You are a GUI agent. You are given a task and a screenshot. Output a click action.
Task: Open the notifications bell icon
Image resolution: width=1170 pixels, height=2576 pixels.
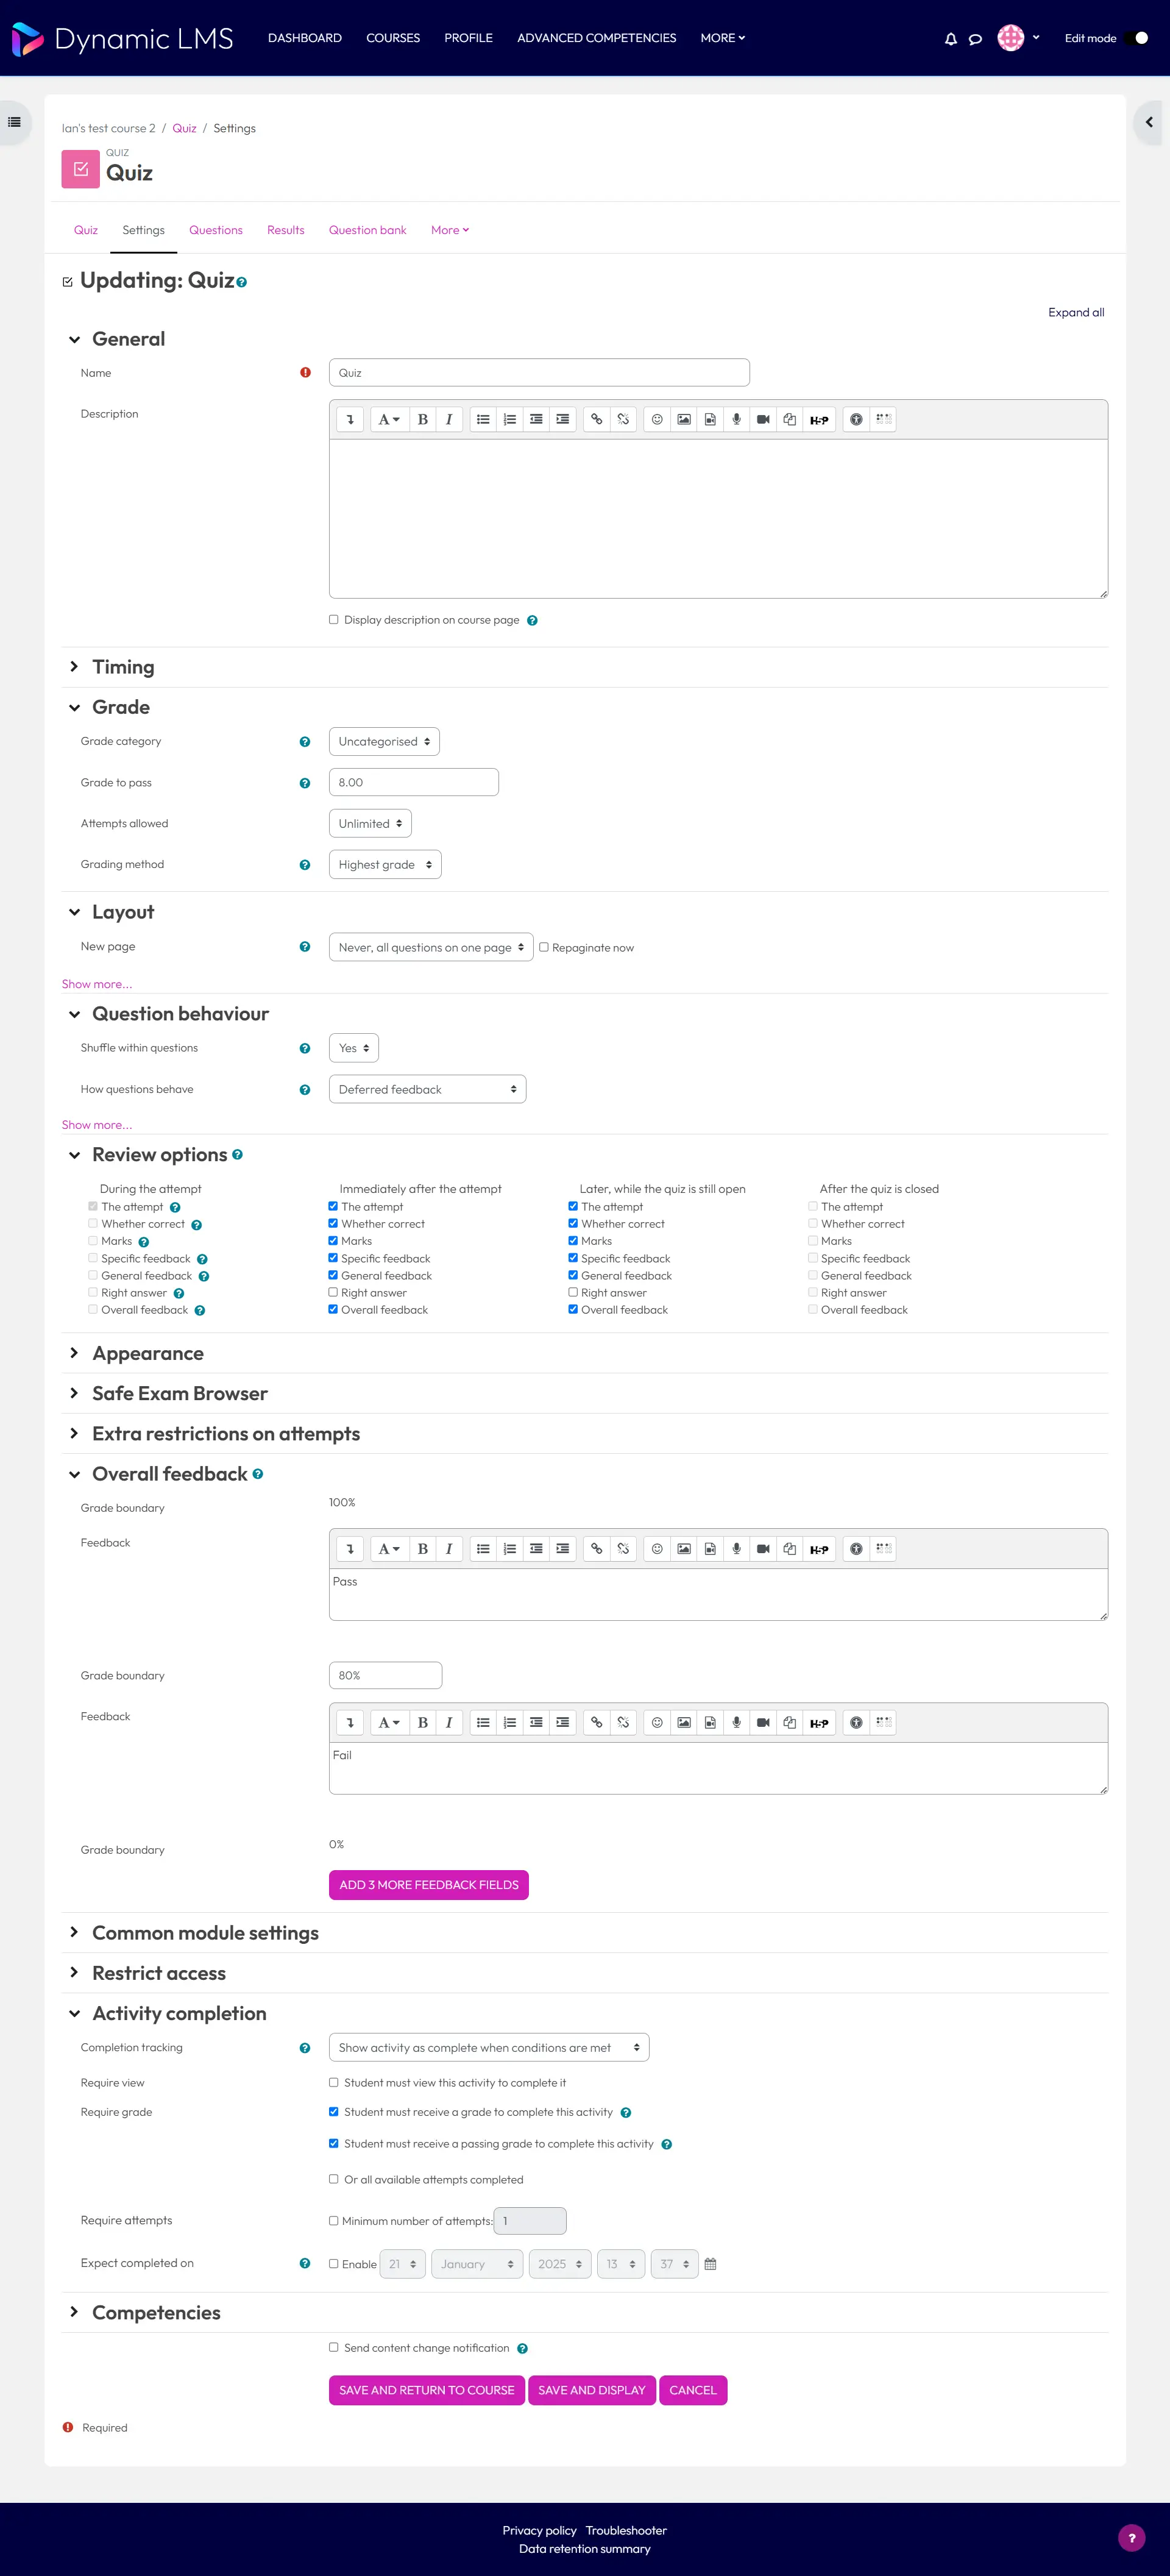(950, 39)
